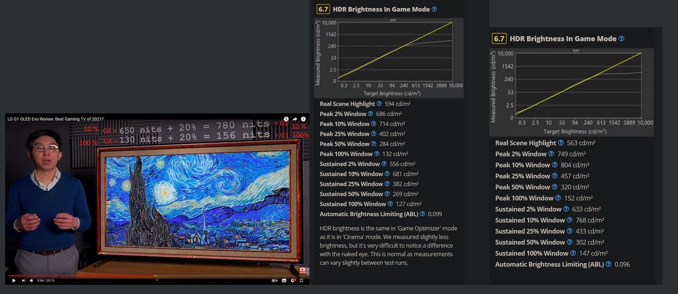Open help beside Peak 50% Window 320 cd/m²
The height and width of the screenshot is (294, 678).
pyautogui.click(x=555, y=187)
